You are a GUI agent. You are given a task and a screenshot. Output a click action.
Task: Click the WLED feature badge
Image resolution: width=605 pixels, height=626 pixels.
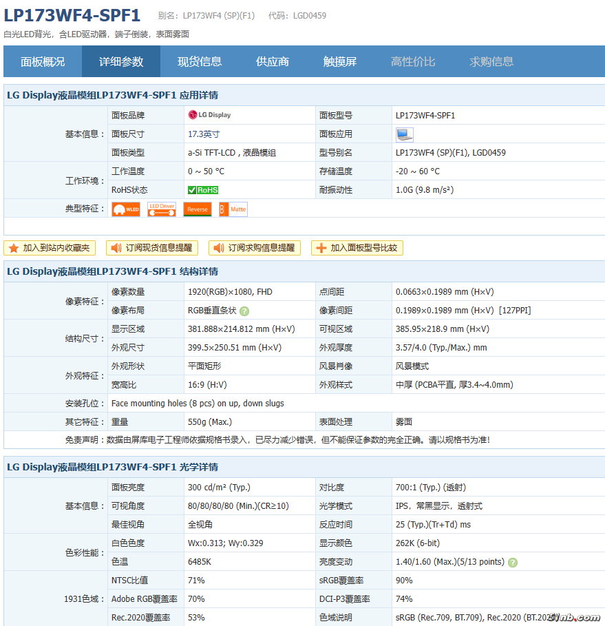coord(126,209)
